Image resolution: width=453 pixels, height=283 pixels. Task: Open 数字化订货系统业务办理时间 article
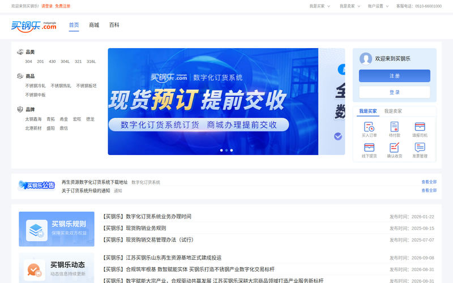coord(147,217)
